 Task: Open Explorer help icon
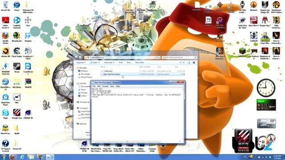[194, 63]
